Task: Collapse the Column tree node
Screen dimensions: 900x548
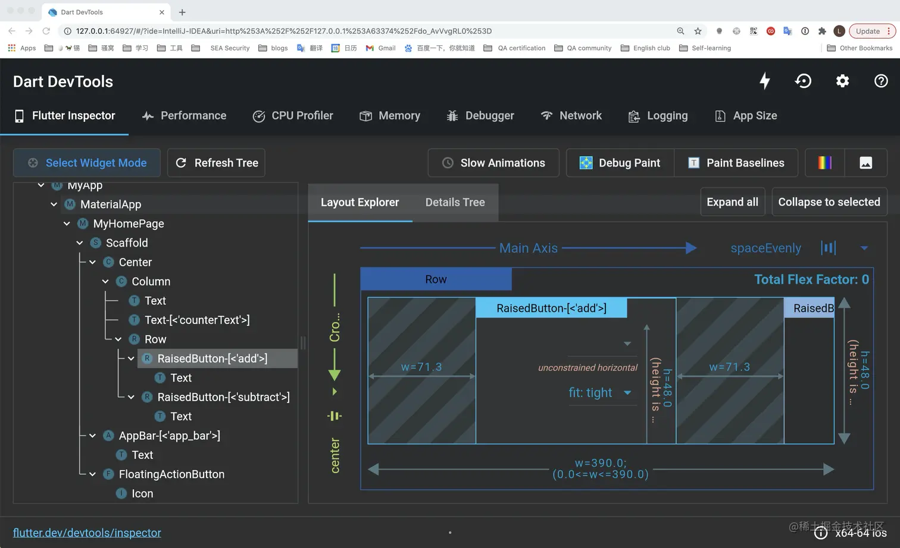Action: click(105, 282)
